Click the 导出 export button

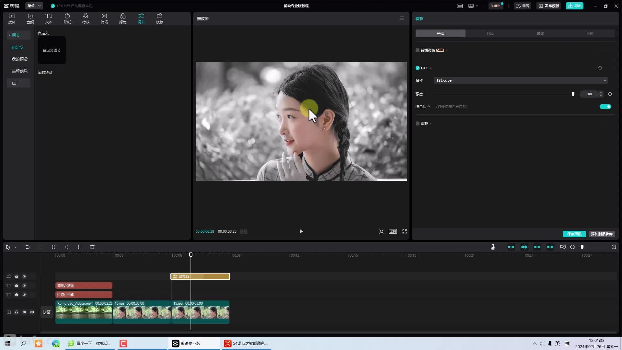(575, 6)
